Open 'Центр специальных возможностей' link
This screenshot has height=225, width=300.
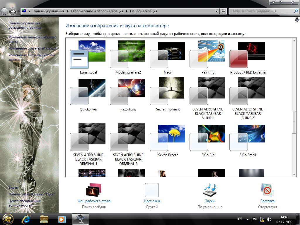[x=25, y=203]
